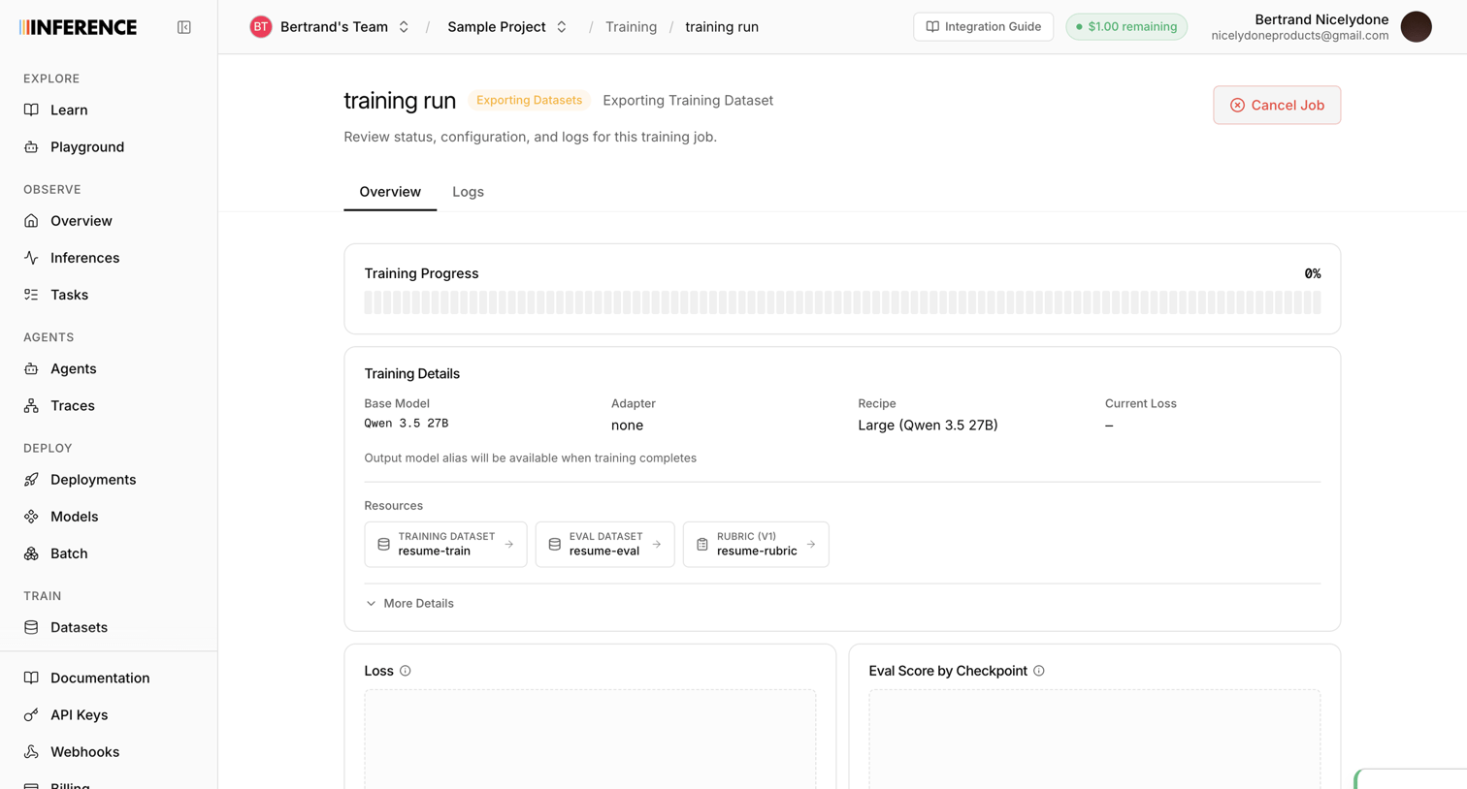
Task: Click the Bertrand Nicelydone account name
Action: click(x=1321, y=19)
